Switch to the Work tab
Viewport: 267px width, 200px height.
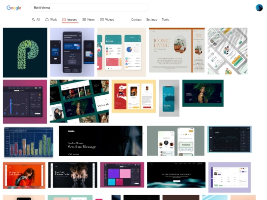click(51, 20)
